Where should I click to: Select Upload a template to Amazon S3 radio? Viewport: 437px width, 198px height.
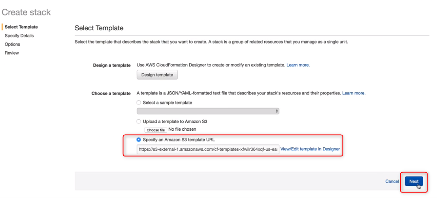[x=139, y=122]
